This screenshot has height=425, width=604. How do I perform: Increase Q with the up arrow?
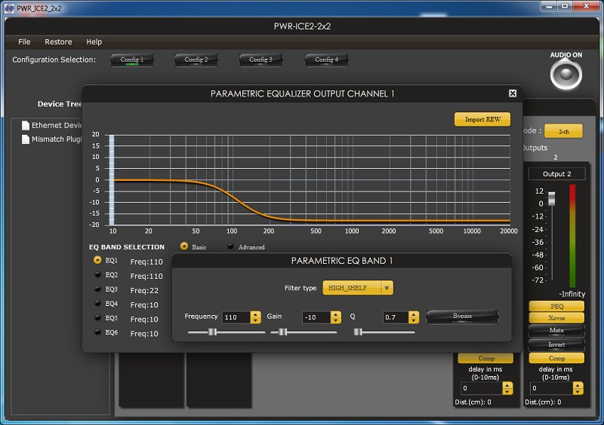click(x=414, y=314)
